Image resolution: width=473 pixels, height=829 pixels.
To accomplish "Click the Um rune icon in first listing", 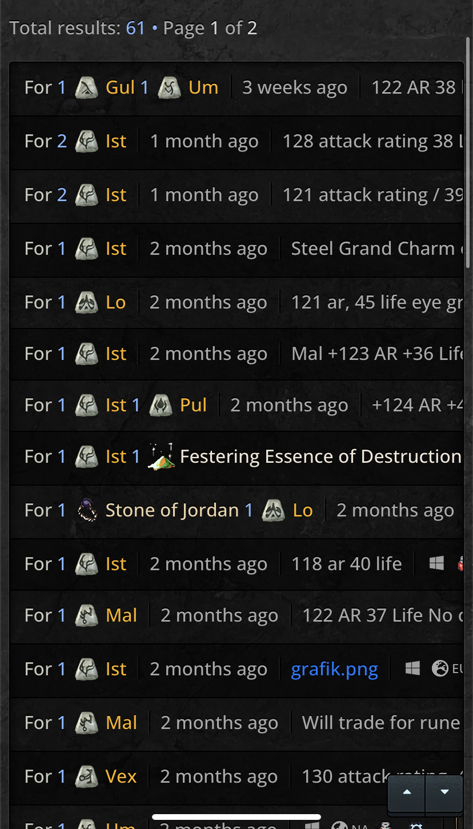I will click(169, 88).
